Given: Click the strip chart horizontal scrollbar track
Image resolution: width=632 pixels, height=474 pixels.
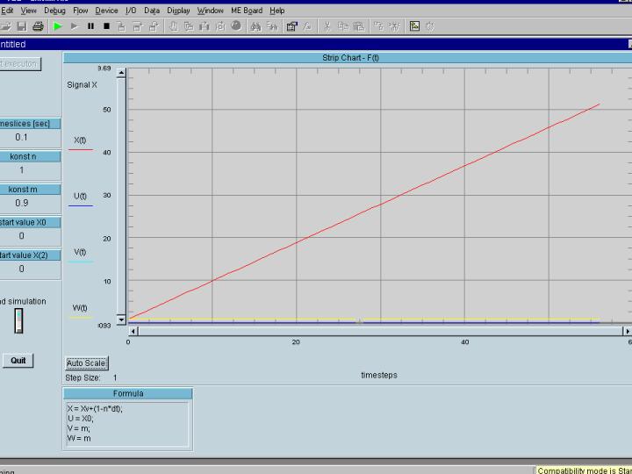Looking at the screenshot, I should coord(379,331).
